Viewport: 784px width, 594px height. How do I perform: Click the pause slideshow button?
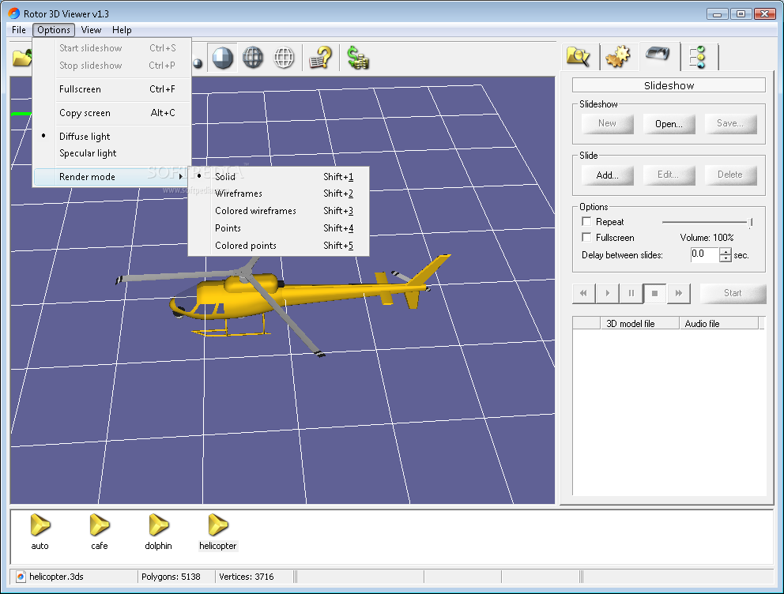click(631, 293)
